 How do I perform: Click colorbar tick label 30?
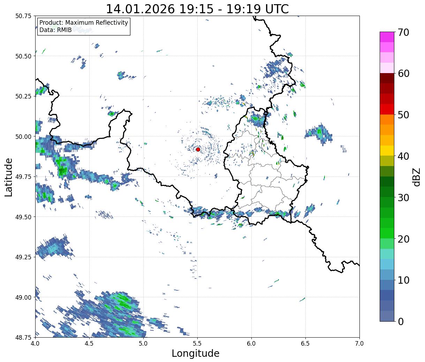(x=403, y=197)
